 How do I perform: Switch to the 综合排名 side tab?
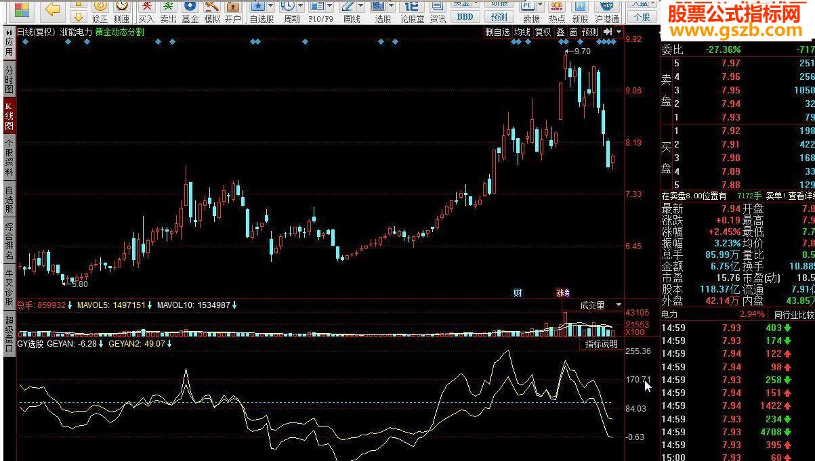(x=9, y=242)
